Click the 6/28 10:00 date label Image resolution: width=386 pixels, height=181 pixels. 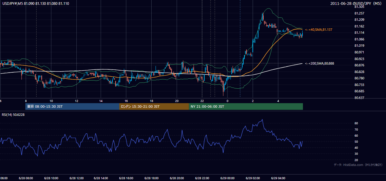coord(51,178)
